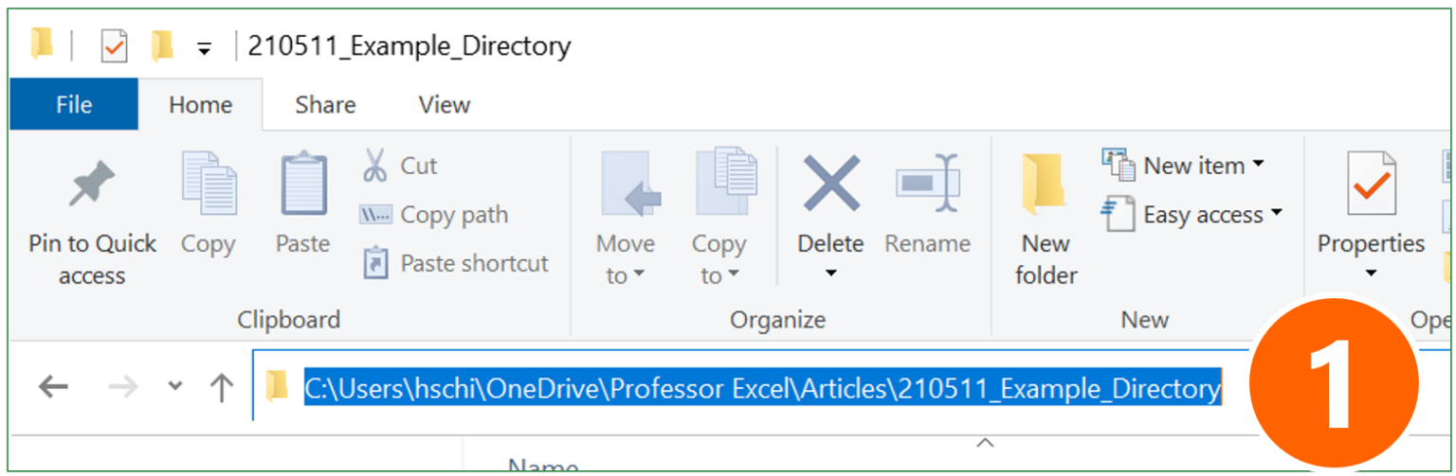Go up one folder level arrow
Viewport: 1456px width, 476px height.
(222, 386)
